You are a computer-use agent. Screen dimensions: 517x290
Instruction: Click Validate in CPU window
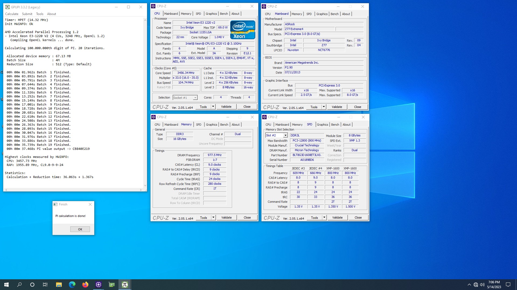(x=226, y=107)
